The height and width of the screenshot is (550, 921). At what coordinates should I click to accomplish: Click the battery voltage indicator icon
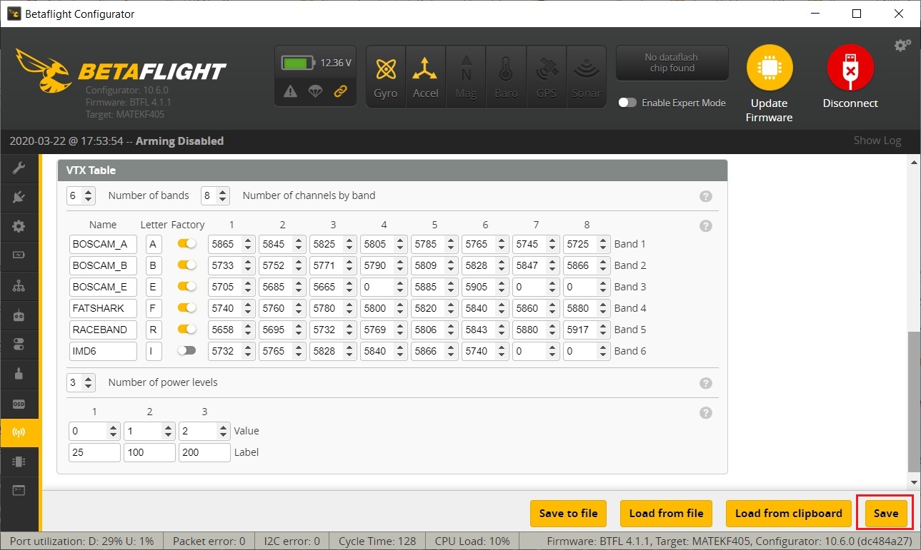tap(299, 63)
